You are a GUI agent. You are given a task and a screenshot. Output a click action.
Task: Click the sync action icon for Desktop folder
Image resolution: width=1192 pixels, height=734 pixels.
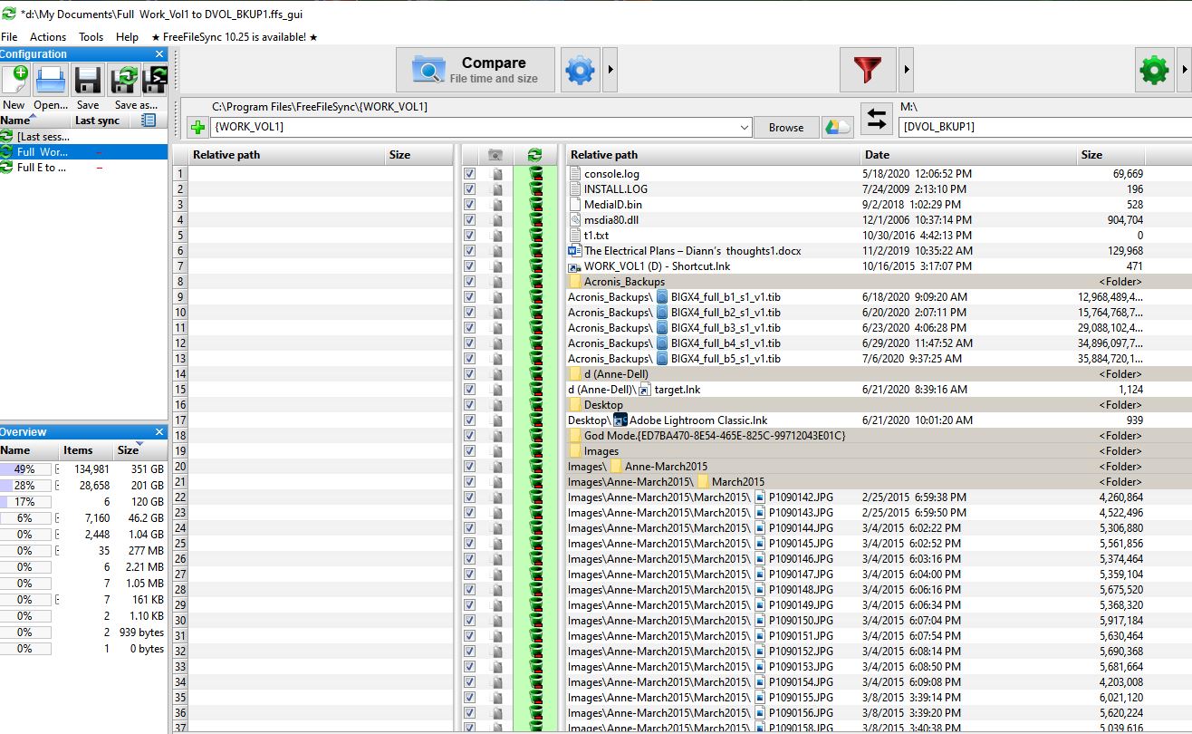[535, 405]
